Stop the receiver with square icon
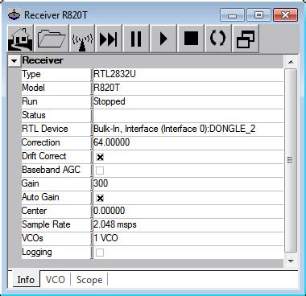The image size is (306, 296). [191, 39]
